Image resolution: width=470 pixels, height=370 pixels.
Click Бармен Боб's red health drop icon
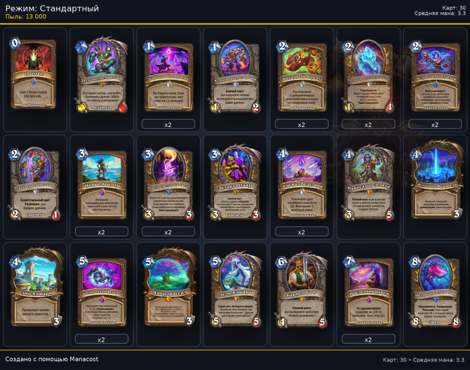click(x=322, y=322)
